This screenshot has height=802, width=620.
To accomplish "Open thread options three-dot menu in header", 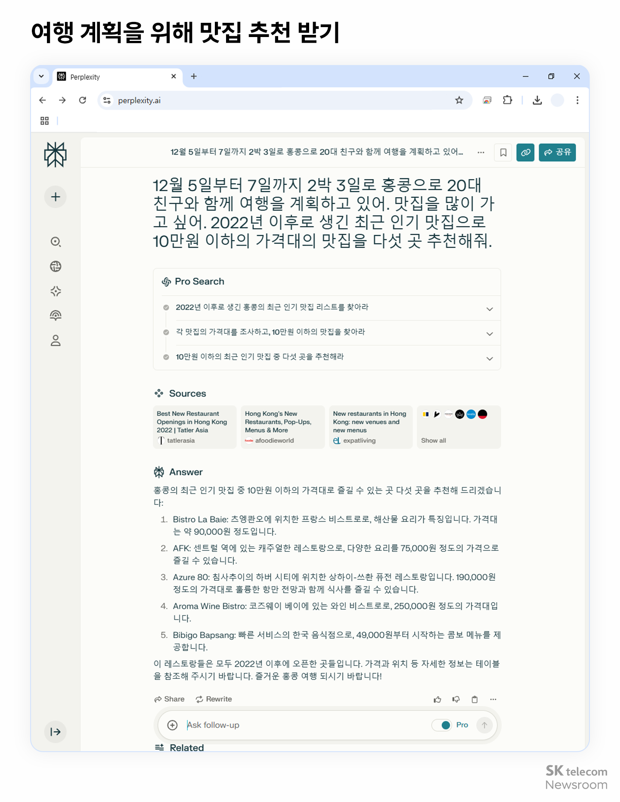I will point(481,152).
